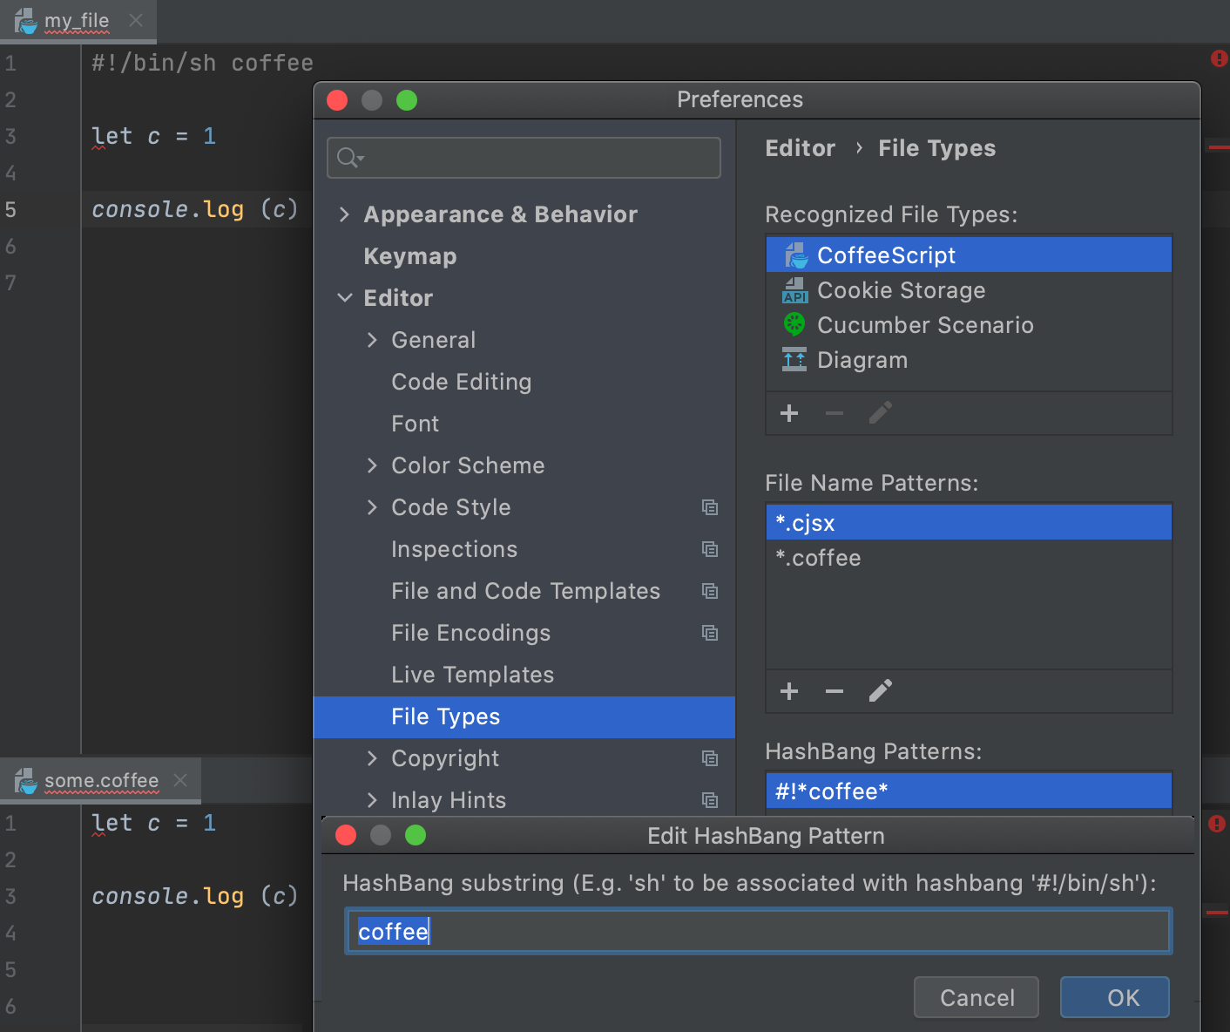1230x1032 pixels.
Task: Select CoffeeScript in recognized file types
Action: (x=969, y=255)
